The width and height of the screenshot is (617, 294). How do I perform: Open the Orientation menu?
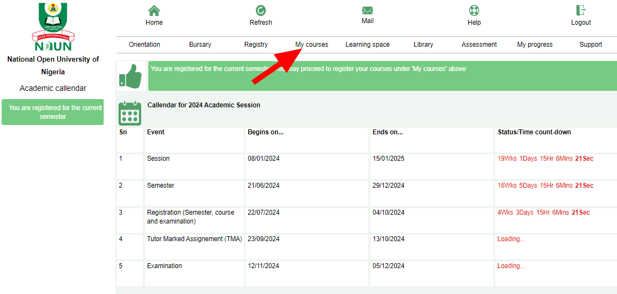pyautogui.click(x=144, y=45)
